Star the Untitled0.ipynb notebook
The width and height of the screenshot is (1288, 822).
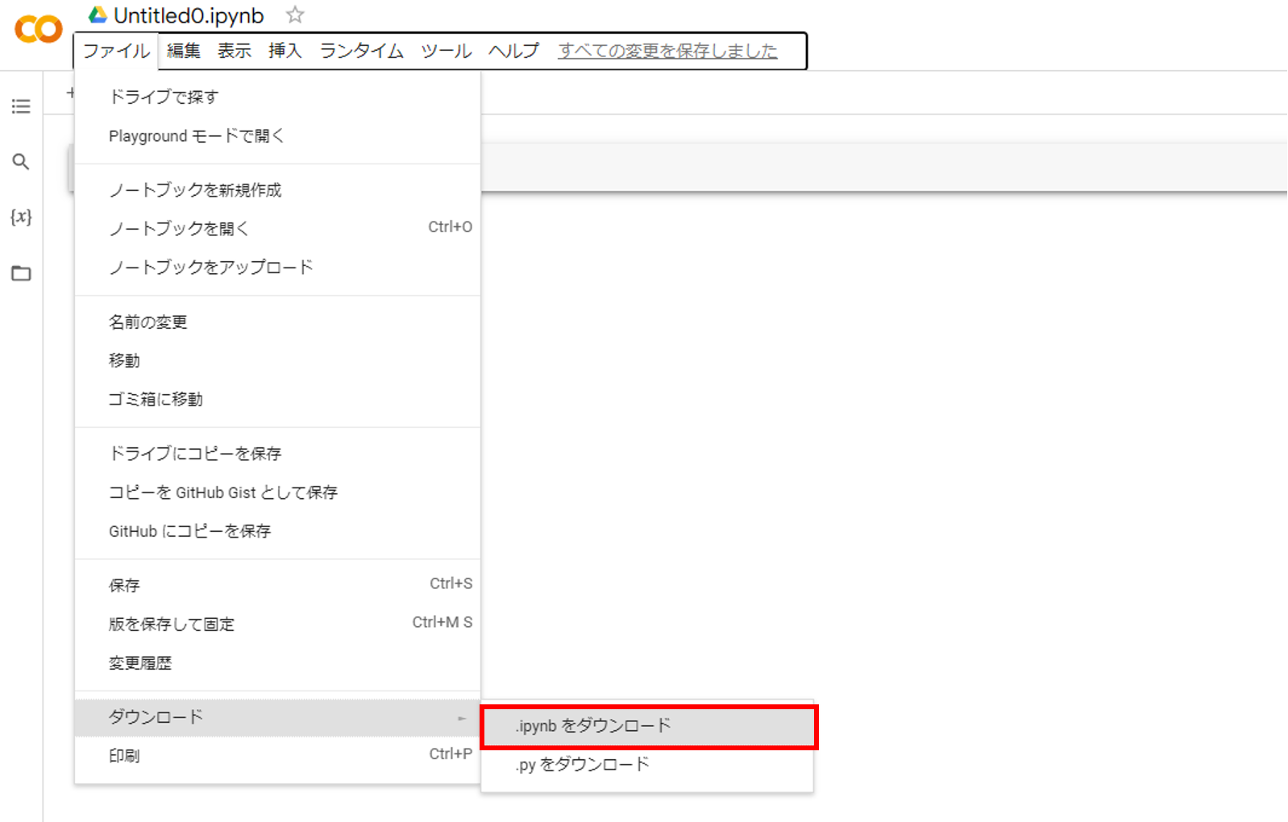point(295,15)
